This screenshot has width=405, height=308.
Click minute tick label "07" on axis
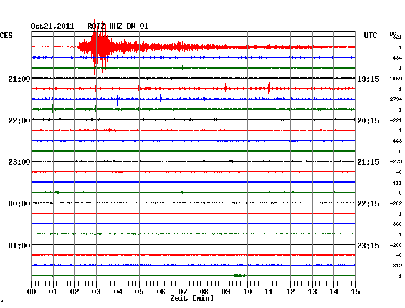click(x=183, y=292)
